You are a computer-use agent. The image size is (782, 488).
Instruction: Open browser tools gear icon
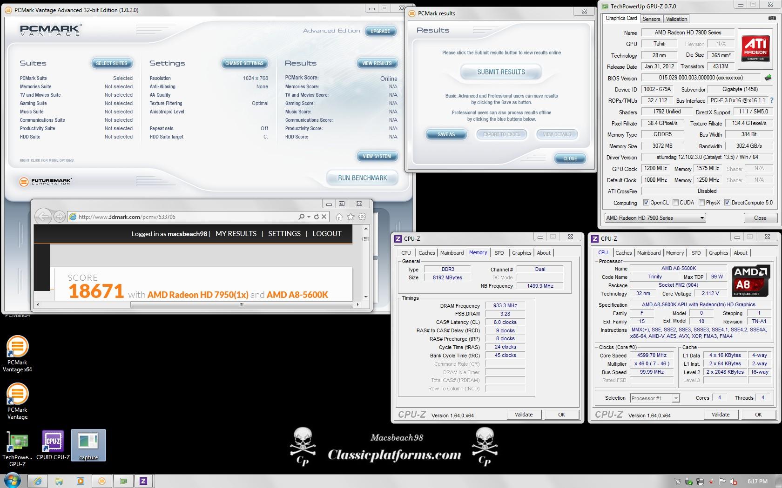362,217
